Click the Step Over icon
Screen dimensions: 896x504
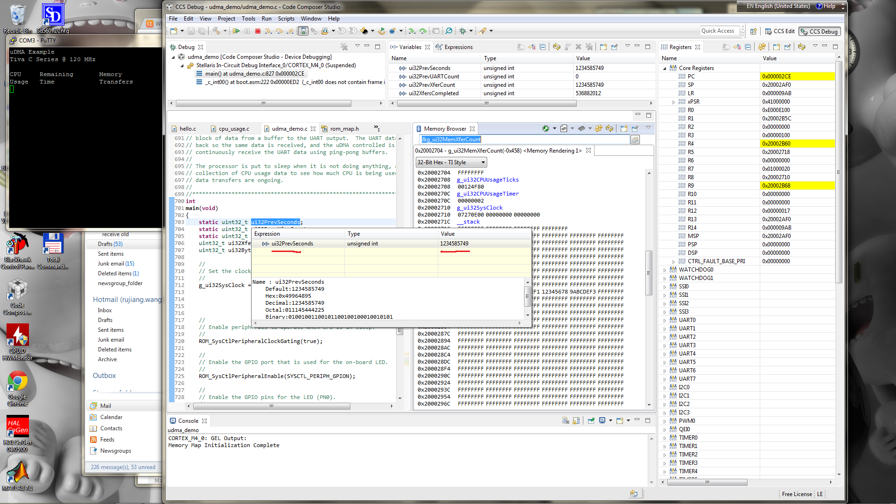coord(279,31)
